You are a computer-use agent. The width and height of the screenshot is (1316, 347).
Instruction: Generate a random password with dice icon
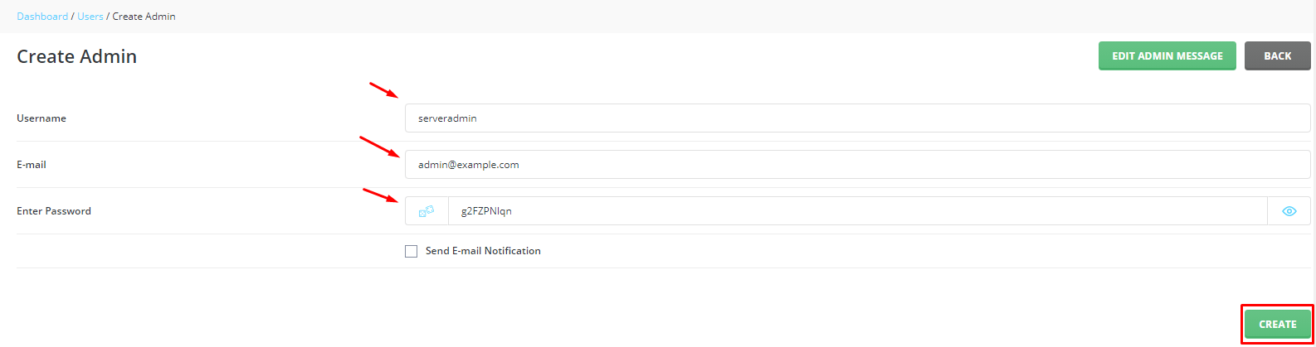pyautogui.click(x=426, y=211)
